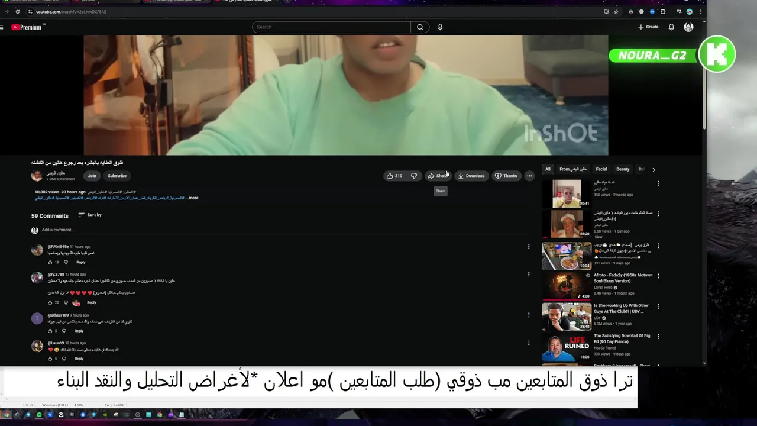Send a Thanks to the creator
The image size is (757, 426).
click(x=506, y=176)
